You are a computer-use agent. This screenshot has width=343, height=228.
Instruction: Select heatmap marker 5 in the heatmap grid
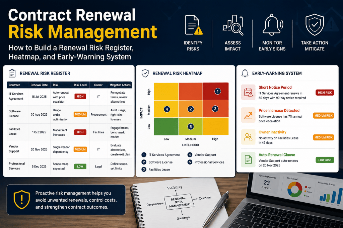(191, 126)
